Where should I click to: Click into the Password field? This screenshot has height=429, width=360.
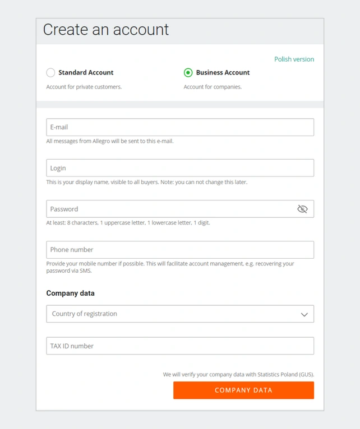(168, 209)
